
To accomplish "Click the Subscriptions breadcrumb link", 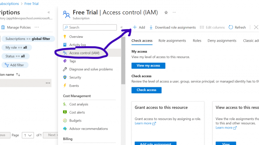I will tap(9, 4).
